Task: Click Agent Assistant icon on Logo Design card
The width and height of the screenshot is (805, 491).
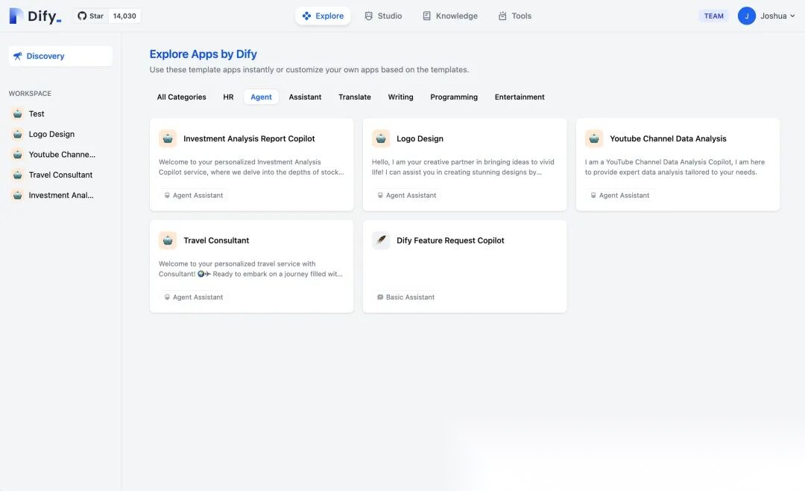Action: click(380, 195)
